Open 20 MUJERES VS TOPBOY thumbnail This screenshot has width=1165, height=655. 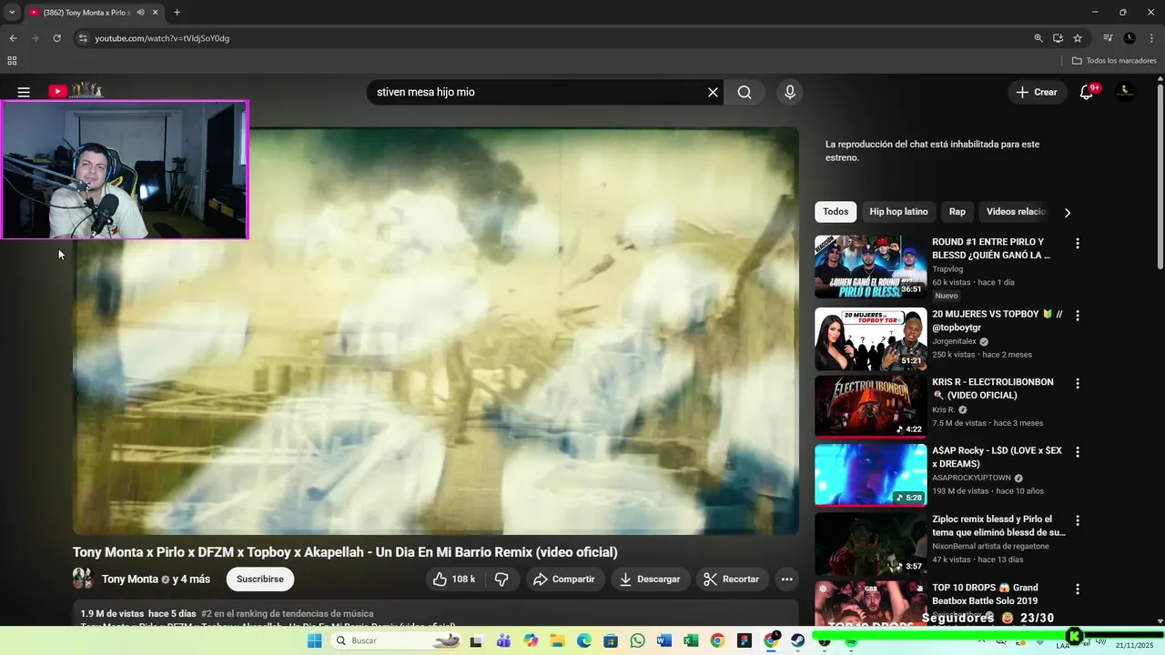(x=871, y=338)
